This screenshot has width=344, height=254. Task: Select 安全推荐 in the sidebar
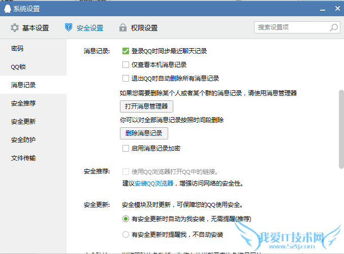click(x=33, y=103)
